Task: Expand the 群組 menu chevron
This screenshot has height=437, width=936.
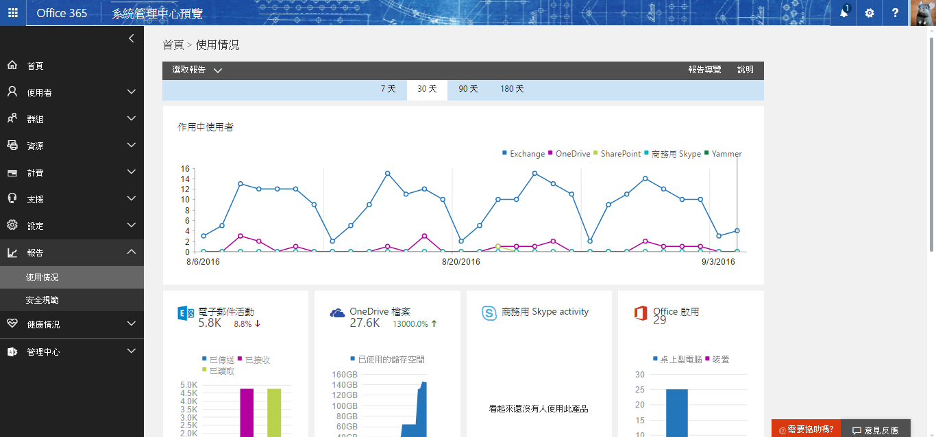Action: 132,119
